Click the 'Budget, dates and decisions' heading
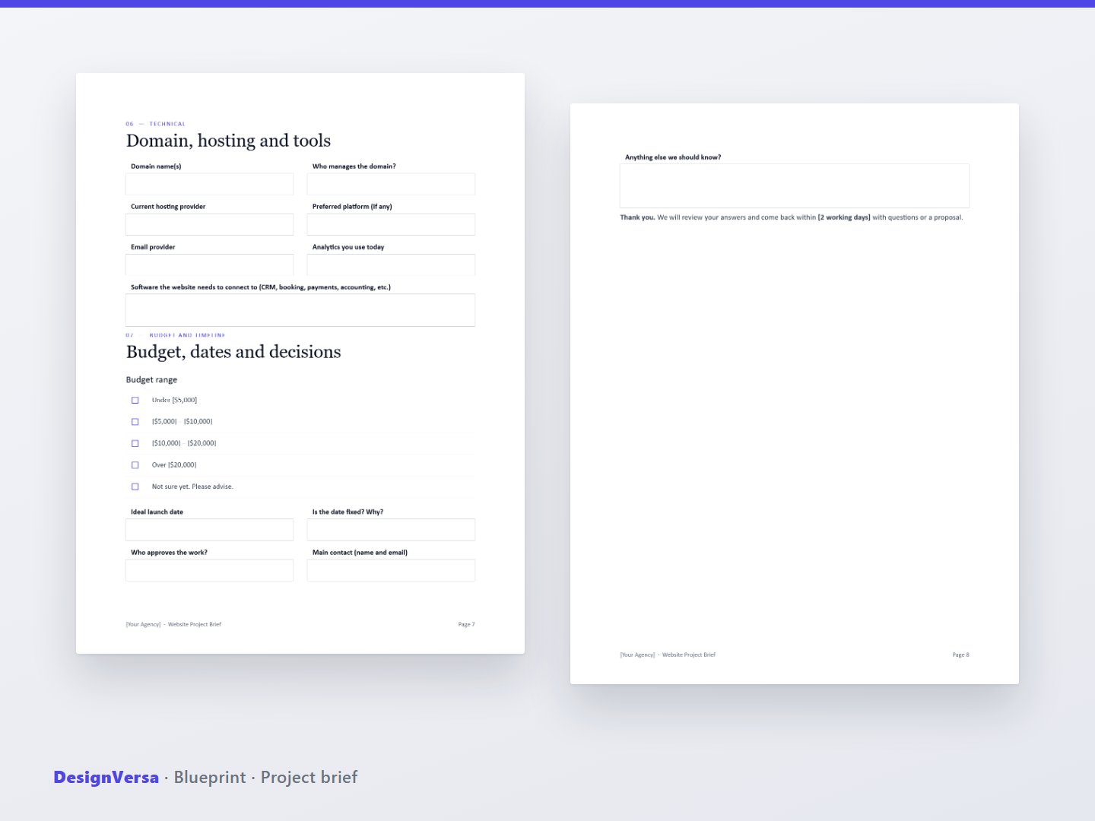The width and height of the screenshot is (1095, 821). [233, 352]
